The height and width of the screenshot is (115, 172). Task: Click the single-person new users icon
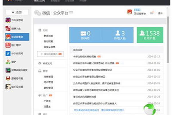[118, 33]
